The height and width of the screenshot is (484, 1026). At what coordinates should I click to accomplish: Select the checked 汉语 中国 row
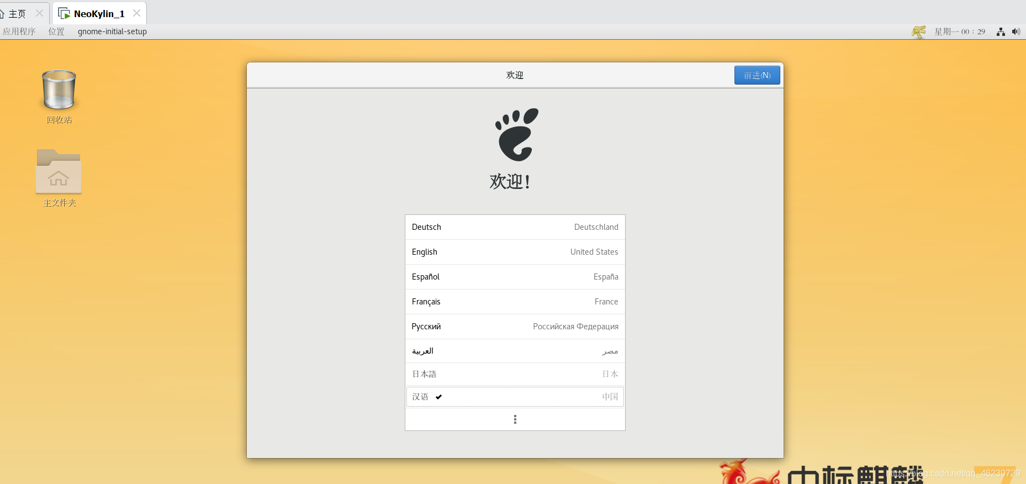tap(515, 397)
